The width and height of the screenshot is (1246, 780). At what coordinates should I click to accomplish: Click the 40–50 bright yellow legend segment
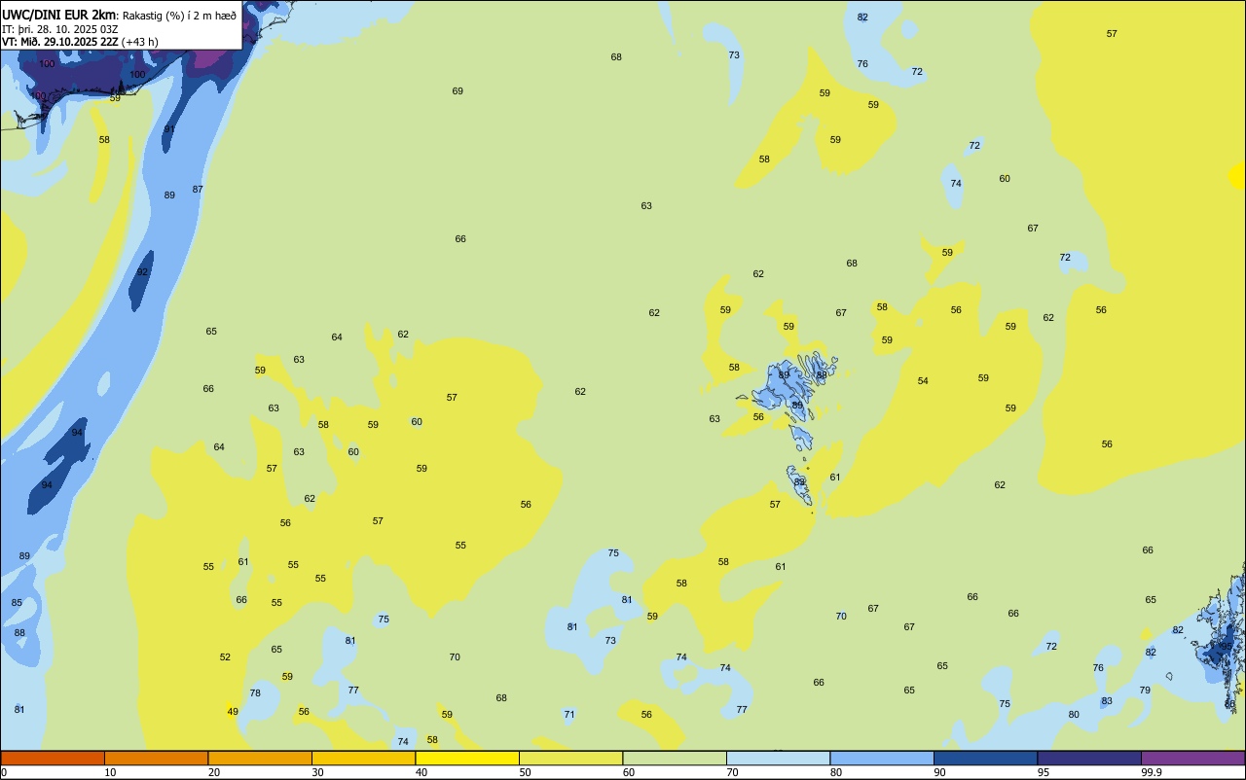(x=467, y=758)
